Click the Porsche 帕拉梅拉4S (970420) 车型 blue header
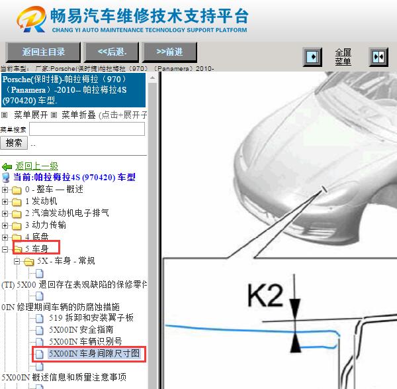Image resolution: width=397 pixels, height=389 pixels. click(x=73, y=90)
